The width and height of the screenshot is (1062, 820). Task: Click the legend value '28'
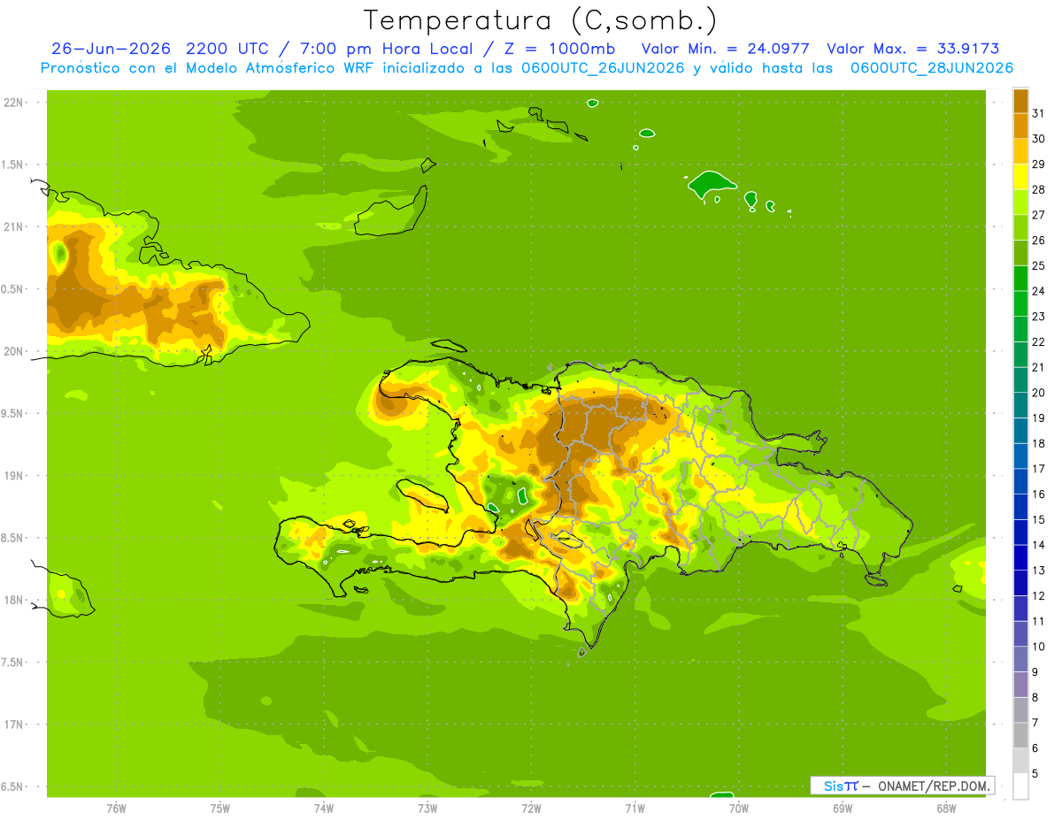coord(1038,189)
